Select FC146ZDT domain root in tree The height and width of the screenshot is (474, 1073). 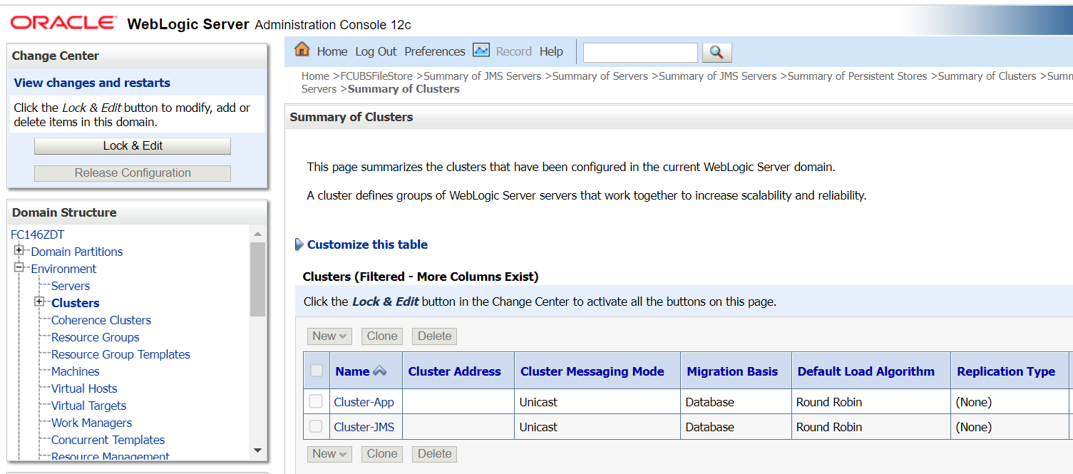[x=38, y=235]
